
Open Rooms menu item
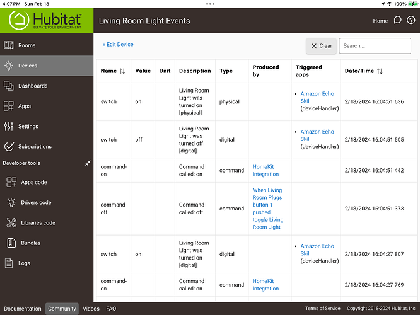47,45
